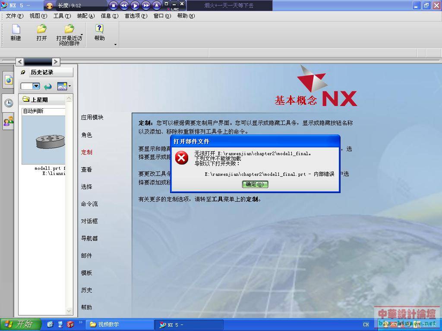This screenshot has width=442, height=331.
Task: Open the 视图(V) menu
Action: pos(38,16)
